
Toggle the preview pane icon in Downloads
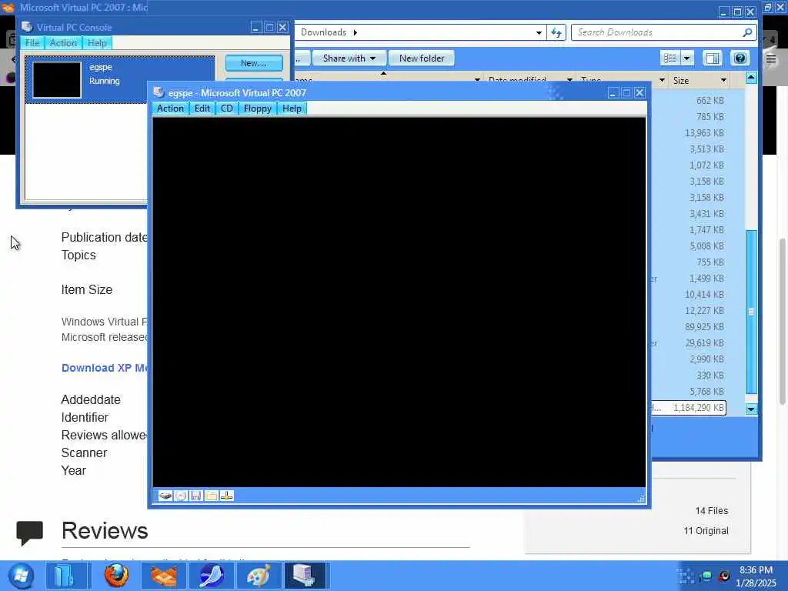[712, 58]
